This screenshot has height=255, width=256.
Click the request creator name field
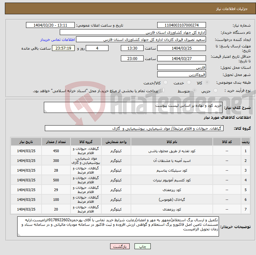[141, 40]
